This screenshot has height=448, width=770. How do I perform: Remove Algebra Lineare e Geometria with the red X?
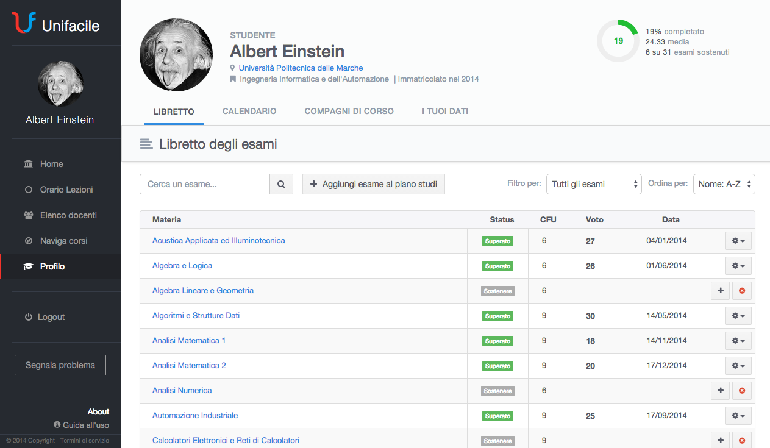click(x=742, y=291)
